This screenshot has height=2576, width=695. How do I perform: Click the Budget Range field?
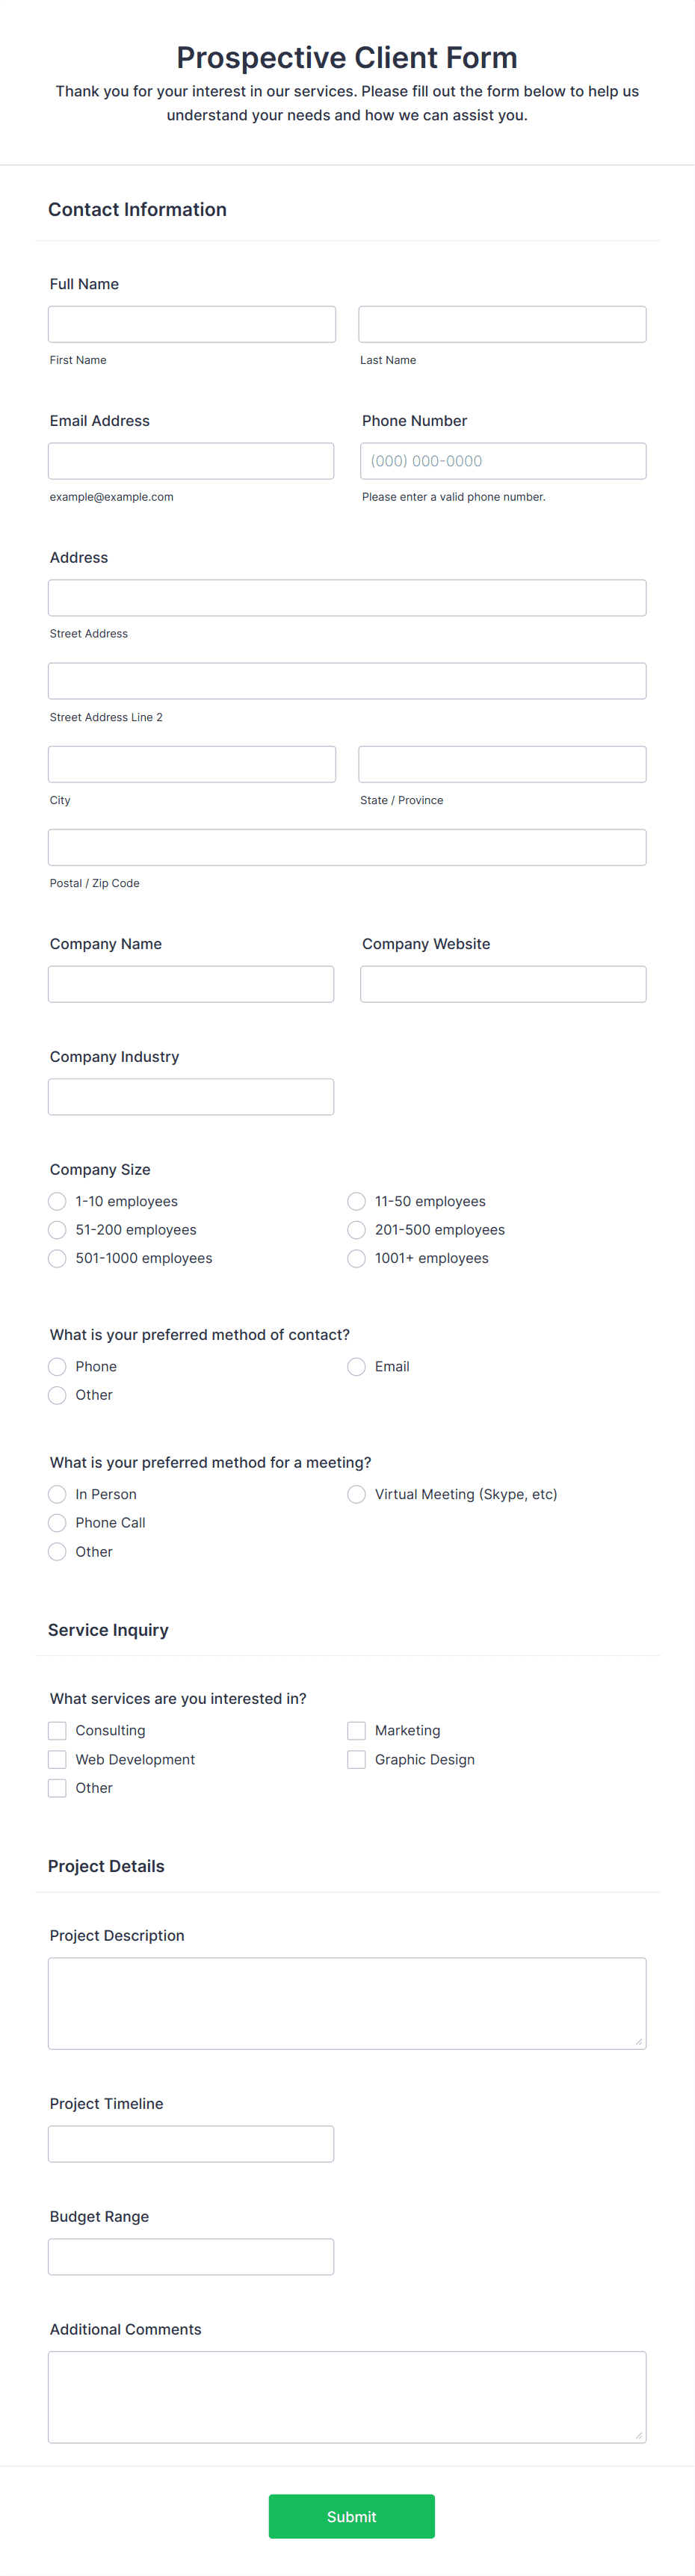pyautogui.click(x=191, y=2256)
